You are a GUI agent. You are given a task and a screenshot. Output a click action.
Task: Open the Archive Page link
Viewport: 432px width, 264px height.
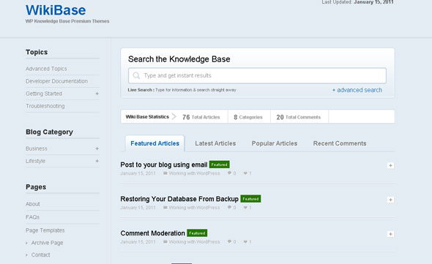click(x=47, y=243)
